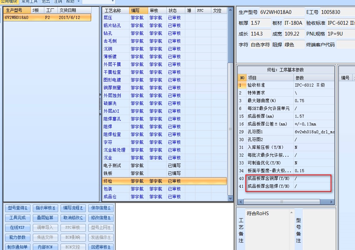
Task: Click the 内部ECN button
Action: coord(45,247)
